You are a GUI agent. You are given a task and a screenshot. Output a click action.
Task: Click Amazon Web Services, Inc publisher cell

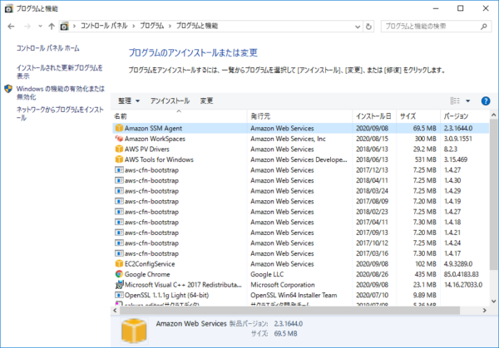pos(288,139)
